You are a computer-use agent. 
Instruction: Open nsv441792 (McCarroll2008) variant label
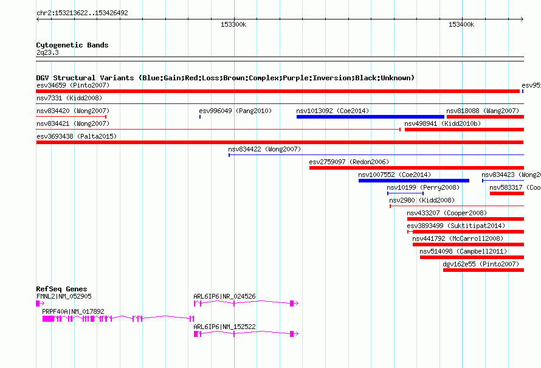point(458,238)
